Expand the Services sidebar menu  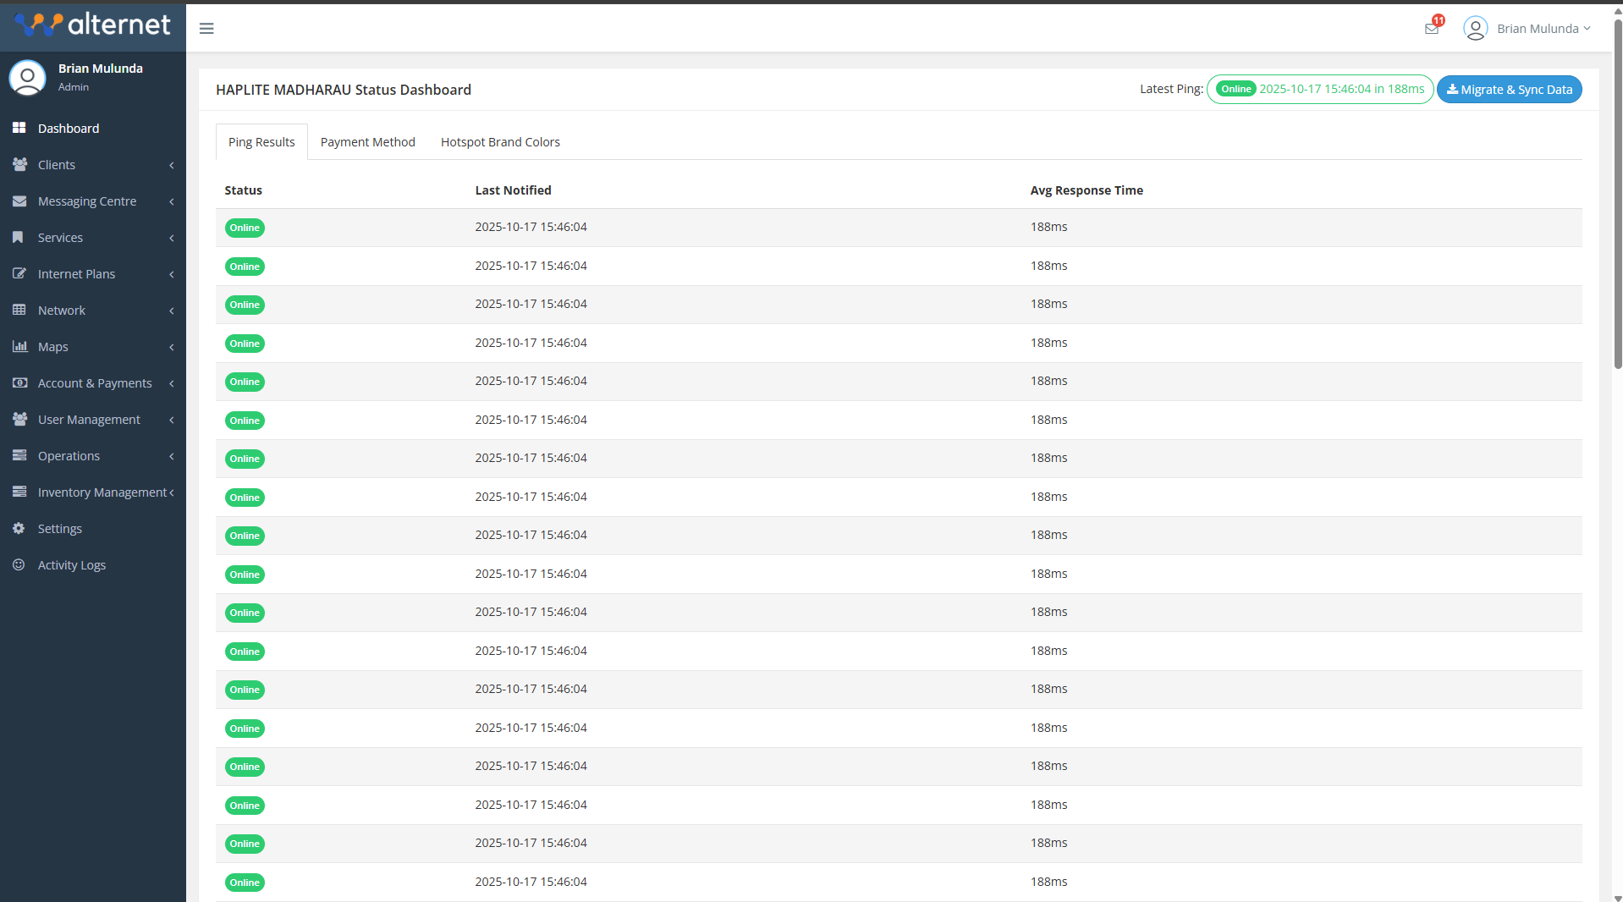click(x=59, y=237)
